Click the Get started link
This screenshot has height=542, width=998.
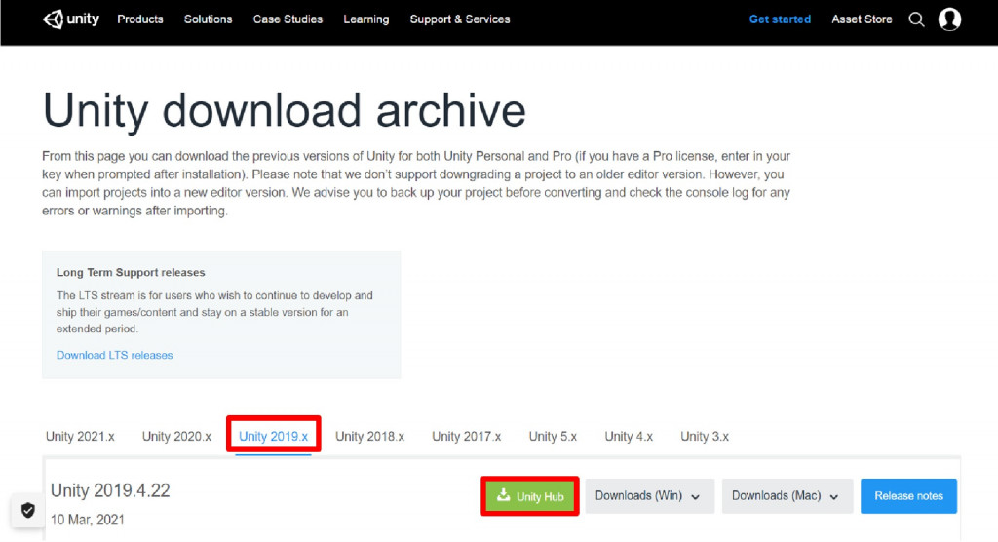(x=780, y=19)
